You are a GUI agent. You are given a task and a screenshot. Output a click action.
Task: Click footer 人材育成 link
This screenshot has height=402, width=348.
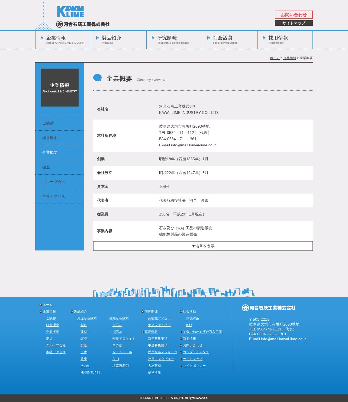(154, 366)
